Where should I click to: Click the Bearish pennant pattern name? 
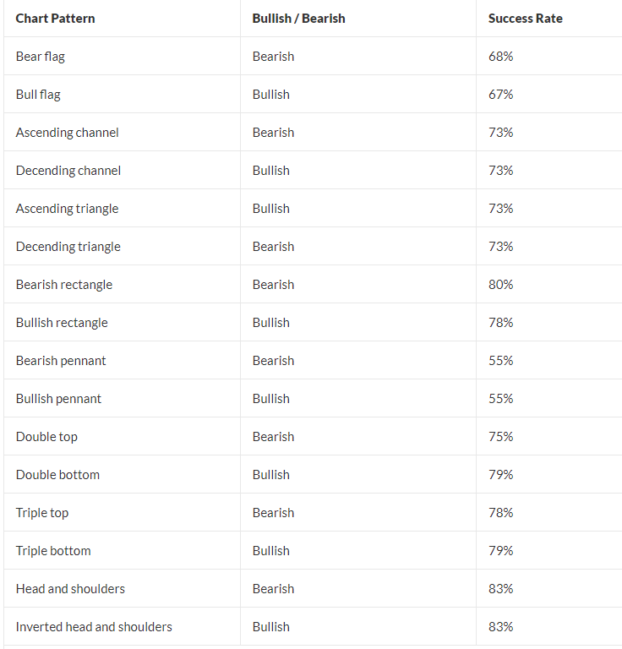61,361
